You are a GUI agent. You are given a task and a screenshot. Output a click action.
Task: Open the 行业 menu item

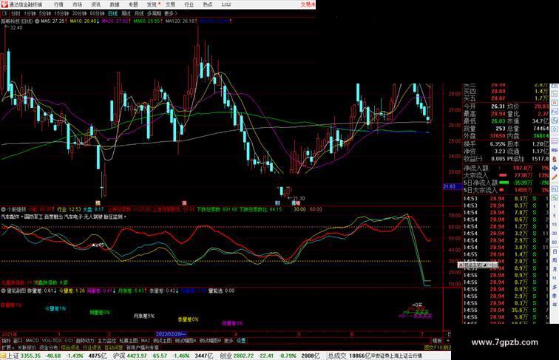(x=189, y=4)
